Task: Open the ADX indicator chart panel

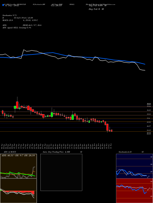Action: pyautogui.click(x=18, y=166)
